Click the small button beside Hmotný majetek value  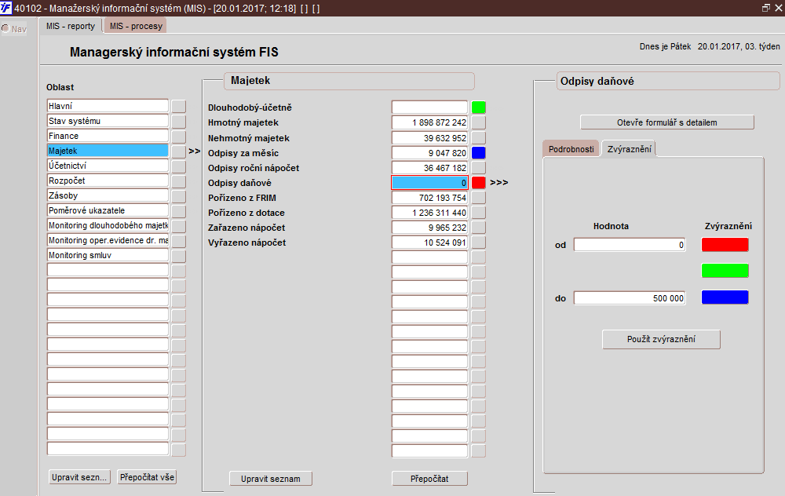(x=478, y=122)
